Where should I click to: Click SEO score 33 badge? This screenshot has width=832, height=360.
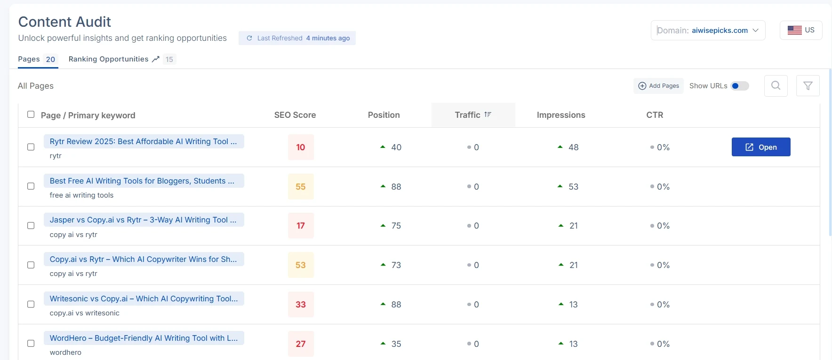pyautogui.click(x=301, y=304)
